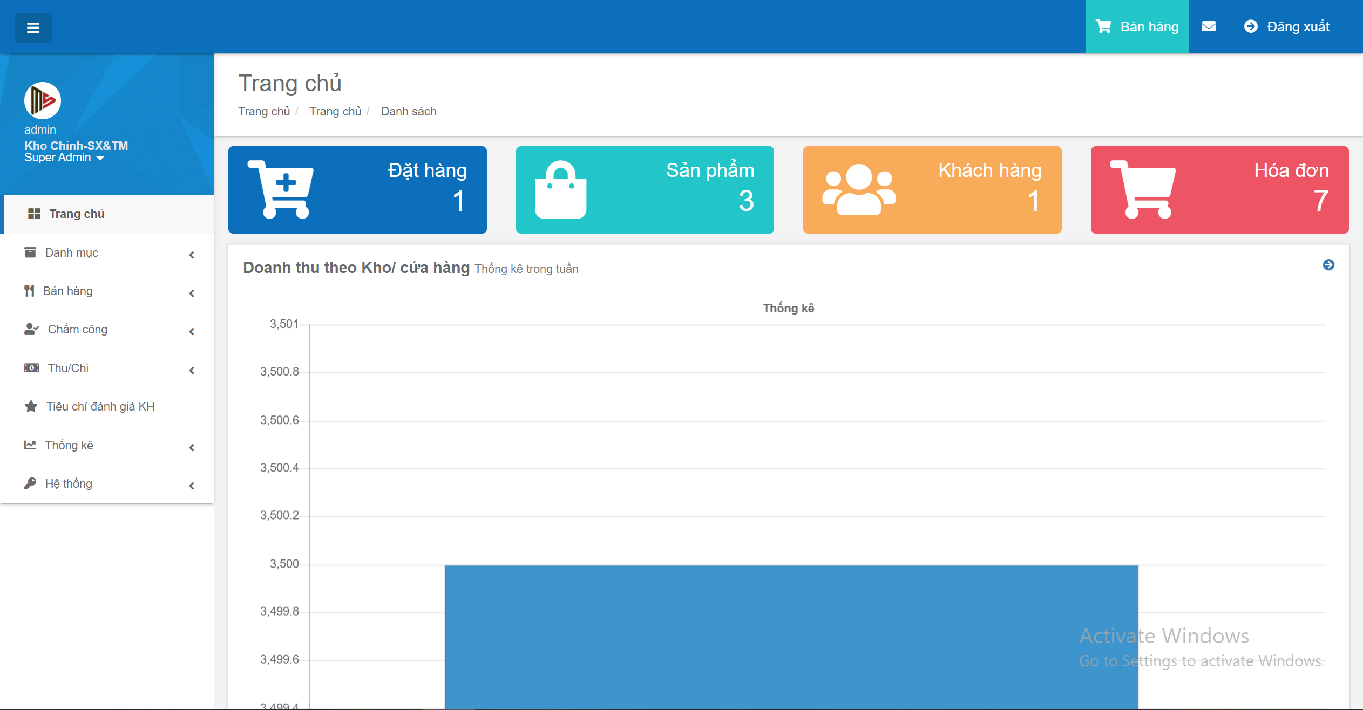Click the blue bar in Thống kê chart
Image resolution: width=1363 pixels, height=710 pixels.
791,637
